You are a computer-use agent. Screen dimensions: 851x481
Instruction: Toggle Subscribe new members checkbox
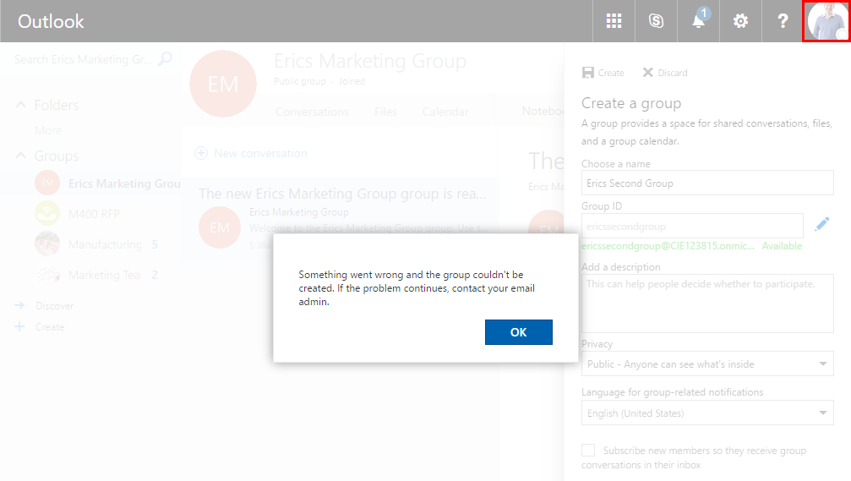(588, 450)
